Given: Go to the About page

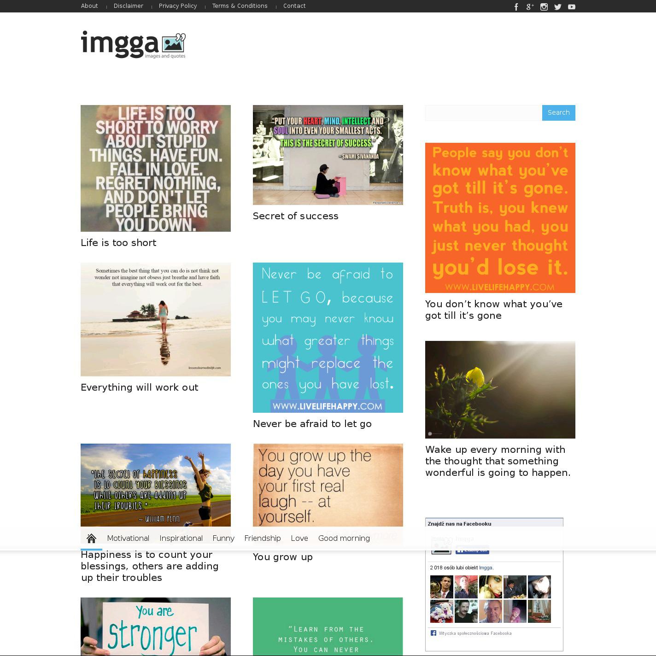Looking at the screenshot, I should (89, 6).
